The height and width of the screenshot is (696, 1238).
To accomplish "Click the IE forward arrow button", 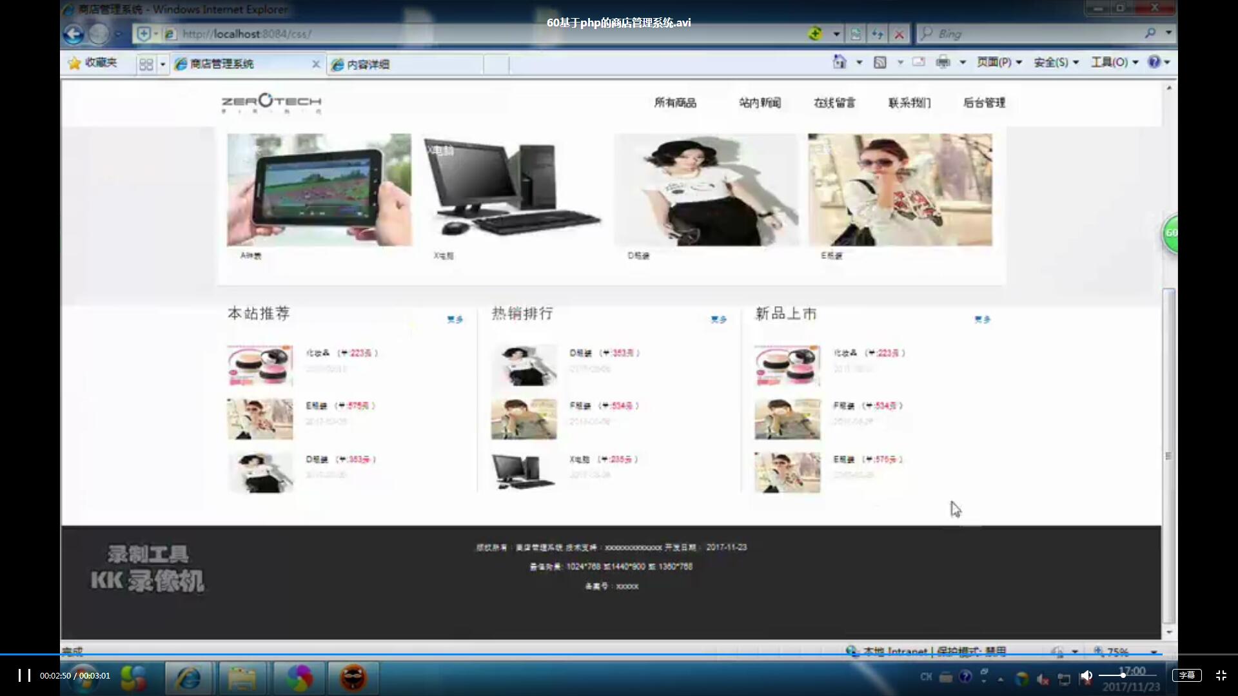I will click(x=99, y=34).
